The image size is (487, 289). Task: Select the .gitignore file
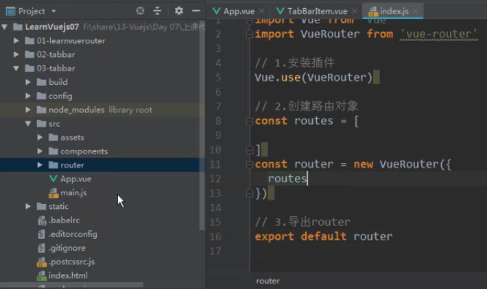(67, 248)
